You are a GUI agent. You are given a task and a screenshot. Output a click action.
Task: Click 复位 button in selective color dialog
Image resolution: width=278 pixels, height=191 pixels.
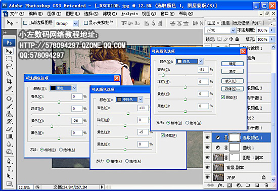233,72
